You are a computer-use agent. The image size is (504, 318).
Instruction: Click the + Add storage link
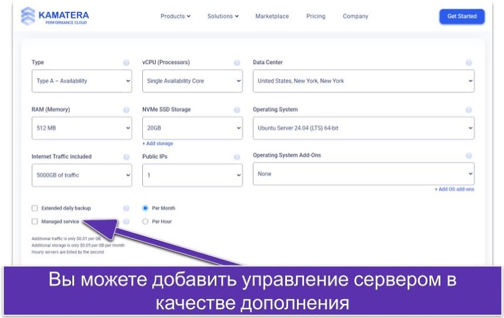point(158,144)
